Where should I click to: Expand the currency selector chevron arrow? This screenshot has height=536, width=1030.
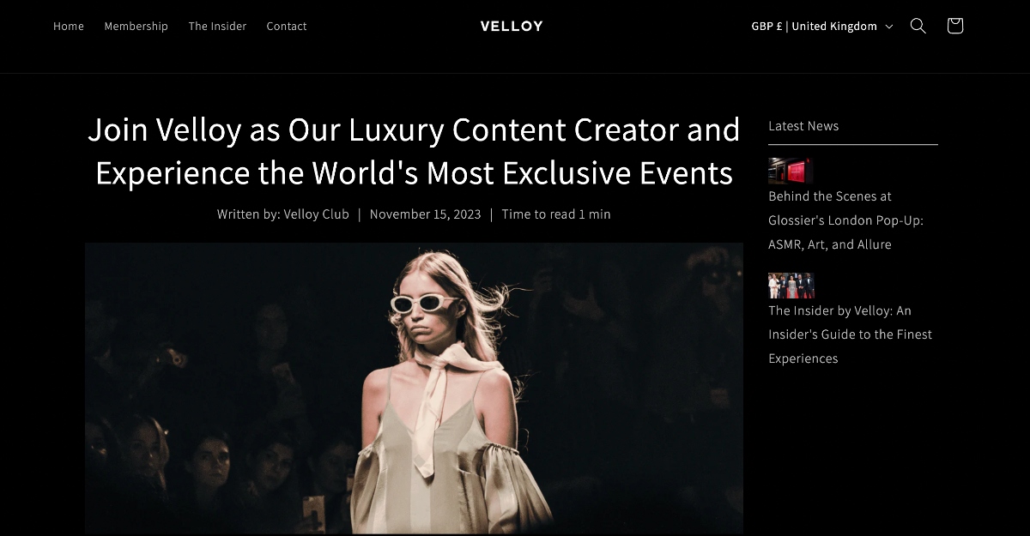point(889,27)
